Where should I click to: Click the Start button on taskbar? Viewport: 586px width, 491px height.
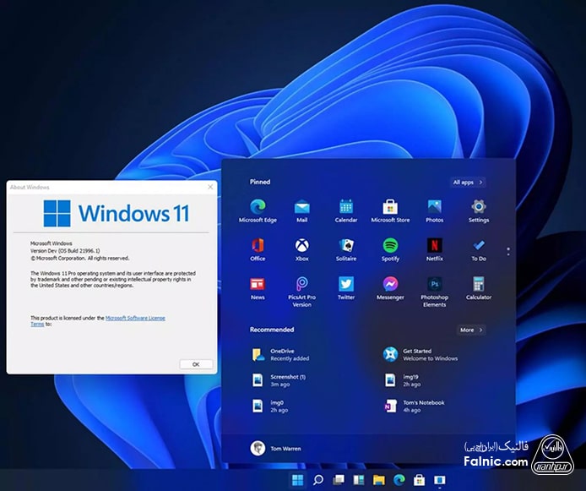tap(297, 480)
